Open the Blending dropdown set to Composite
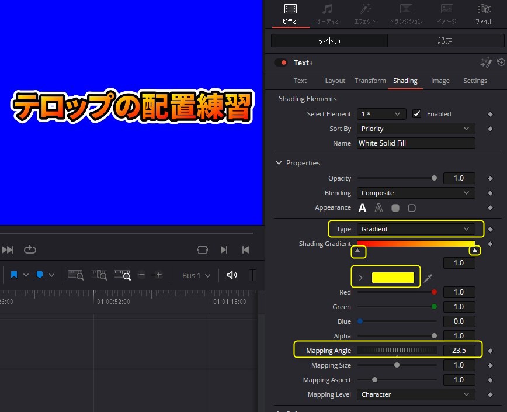This screenshot has width=507, height=412. point(415,193)
